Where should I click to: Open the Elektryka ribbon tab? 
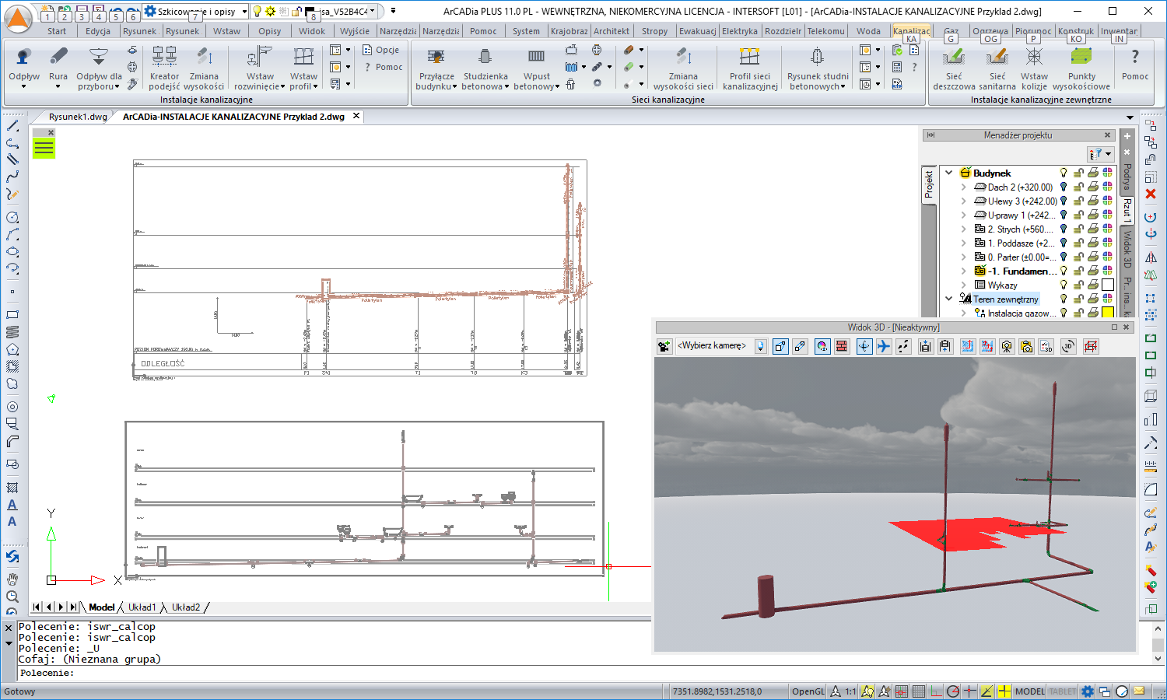tap(739, 31)
